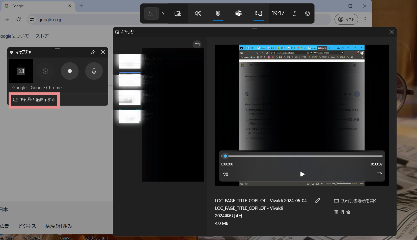The image size is (417, 240).
Task: Take a screenshot with the camera button
Action: tap(21, 71)
